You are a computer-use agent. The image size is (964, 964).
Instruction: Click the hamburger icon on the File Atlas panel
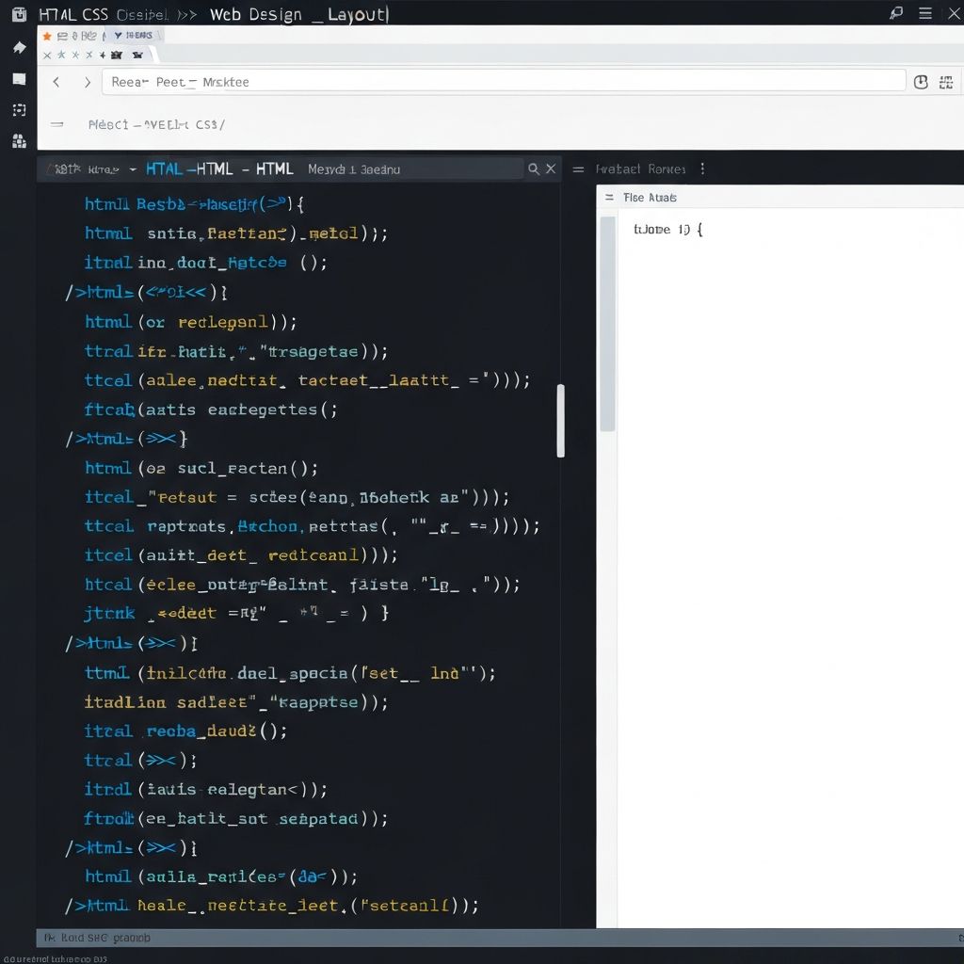pos(608,198)
